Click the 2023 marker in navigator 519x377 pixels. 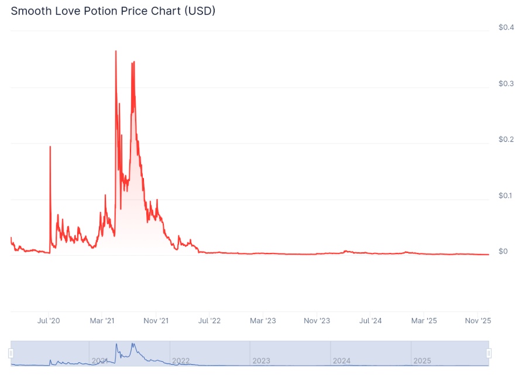click(261, 361)
